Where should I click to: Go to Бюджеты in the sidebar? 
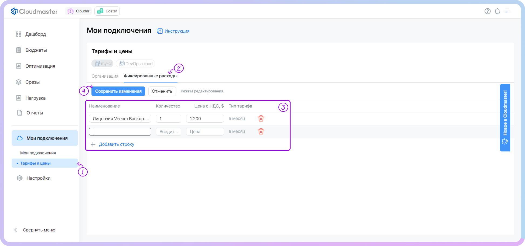(36, 50)
